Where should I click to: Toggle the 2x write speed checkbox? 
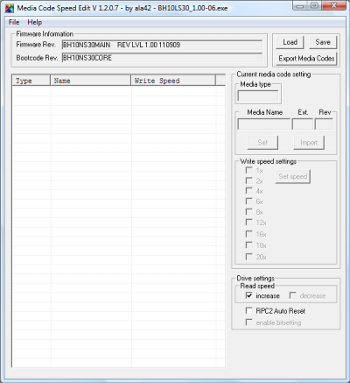pos(249,181)
